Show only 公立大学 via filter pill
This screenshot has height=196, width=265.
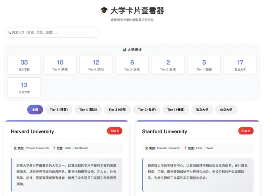[x=226, y=110]
